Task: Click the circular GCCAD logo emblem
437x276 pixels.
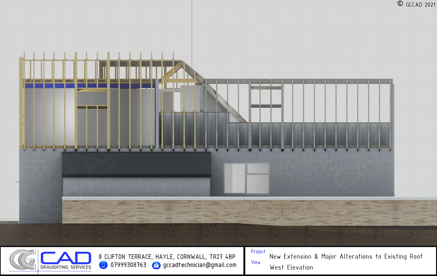Action: pos(22,260)
